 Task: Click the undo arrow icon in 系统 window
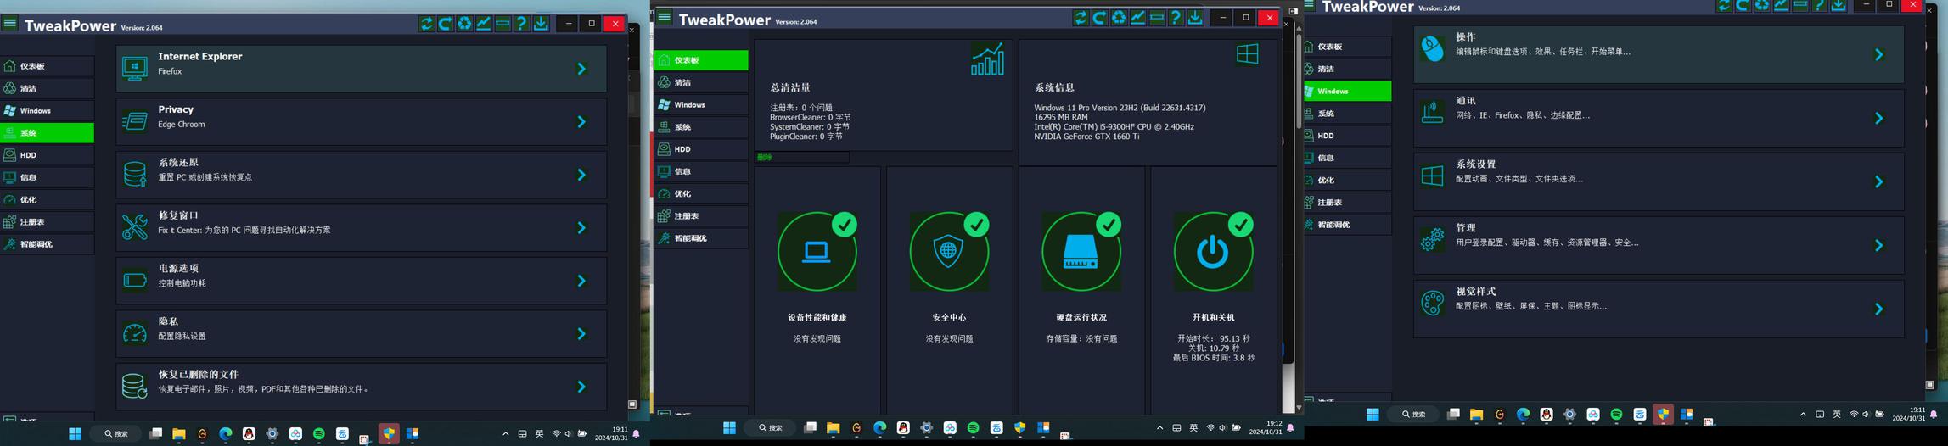tap(446, 24)
